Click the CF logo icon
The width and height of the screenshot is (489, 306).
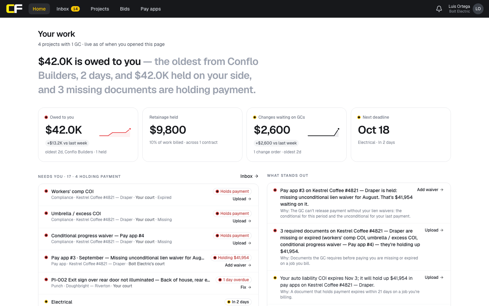click(14, 9)
